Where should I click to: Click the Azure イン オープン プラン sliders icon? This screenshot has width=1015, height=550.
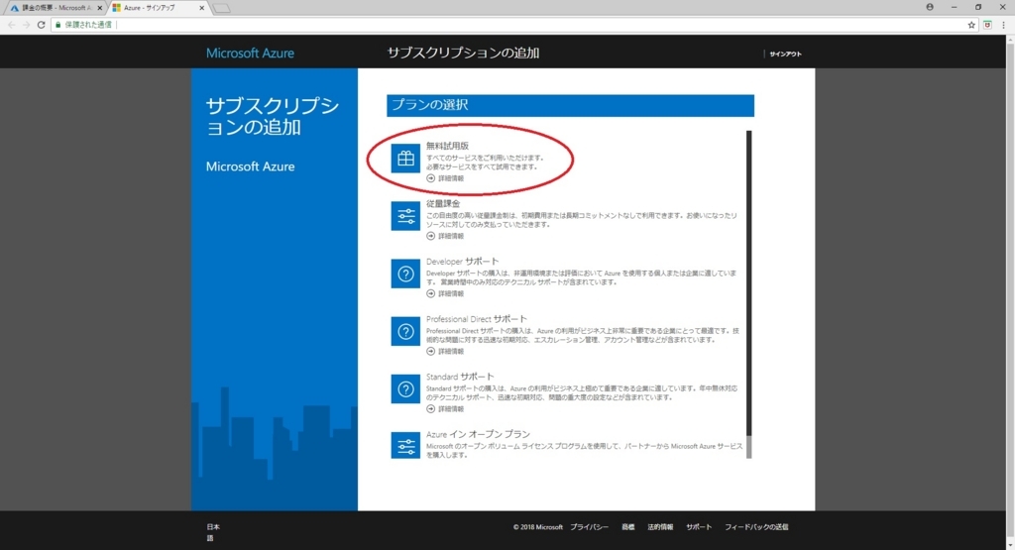pos(405,445)
